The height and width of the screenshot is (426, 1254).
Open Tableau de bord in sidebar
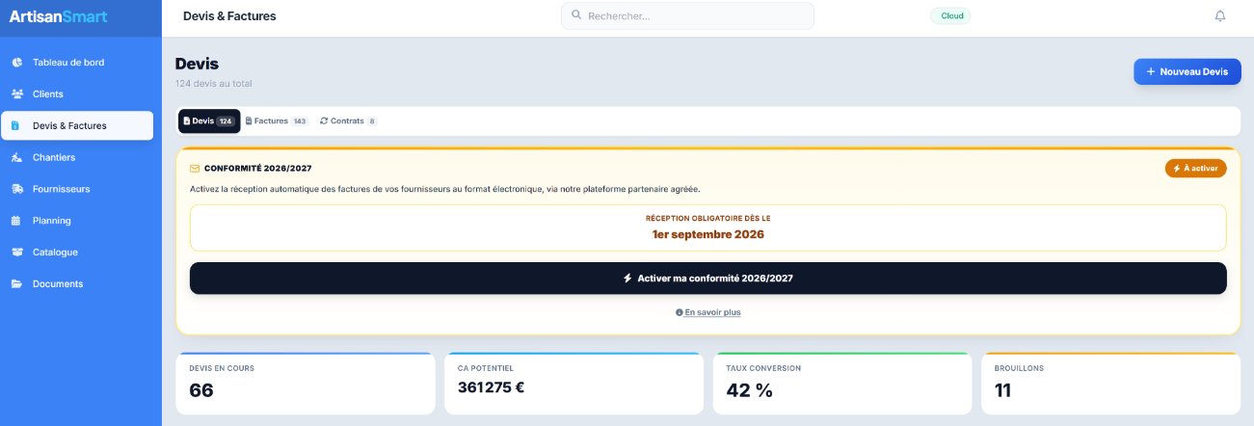tap(76, 63)
